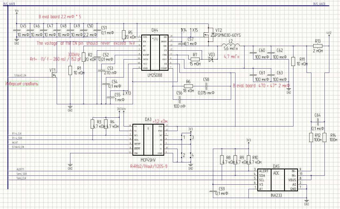
Task: Click the MCP45HV part name
Action: 148,160
